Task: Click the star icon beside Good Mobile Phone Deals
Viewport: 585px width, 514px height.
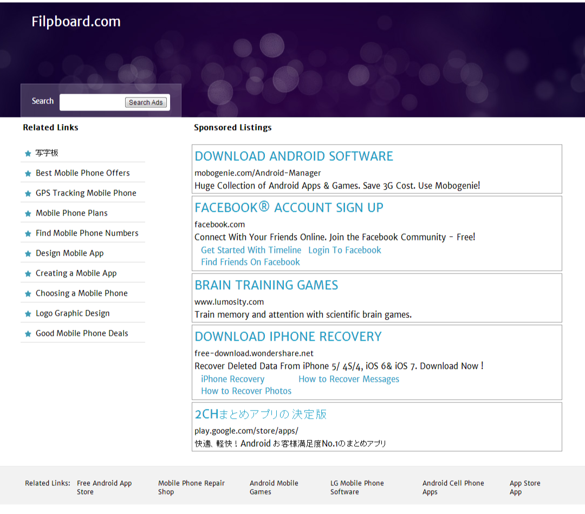Action: click(28, 334)
